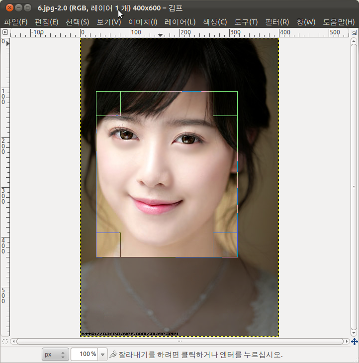
Task: Maximize the GIMP image window
Action: tap(27, 8)
